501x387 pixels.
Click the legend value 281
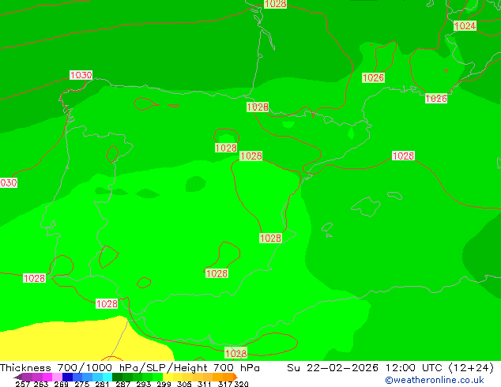click(102, 384)
